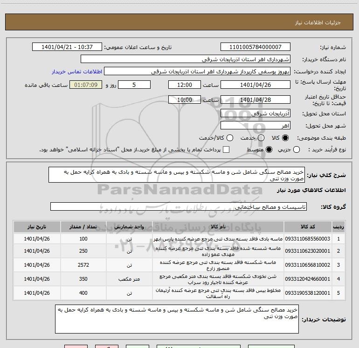This screenshot has width=359, height=348.
Task: Click the شن نخودی شکسته item name
Action: 218,279
